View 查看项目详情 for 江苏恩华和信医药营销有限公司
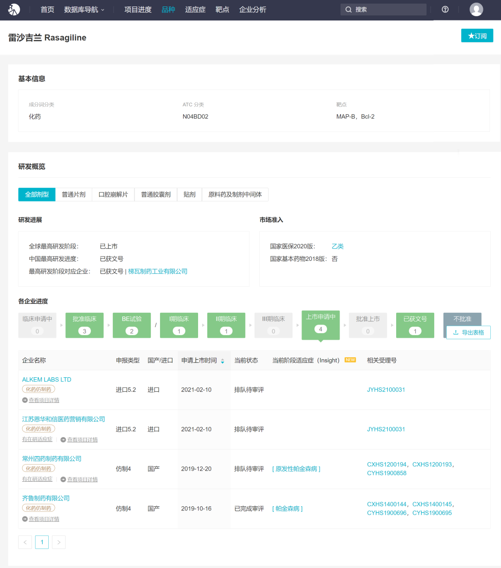Screen dimensions: 501x568 tap(83, 440)
